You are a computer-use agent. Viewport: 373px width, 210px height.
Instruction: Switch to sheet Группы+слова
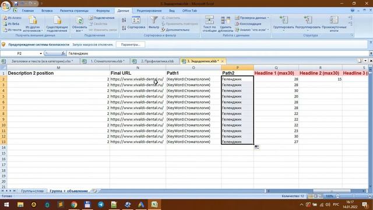pos(33,191)
